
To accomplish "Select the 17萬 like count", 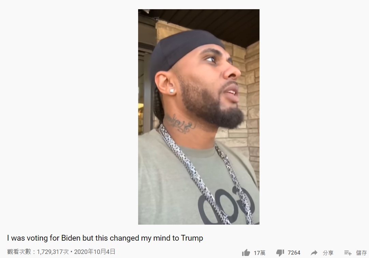I will (x=260, y=253).
